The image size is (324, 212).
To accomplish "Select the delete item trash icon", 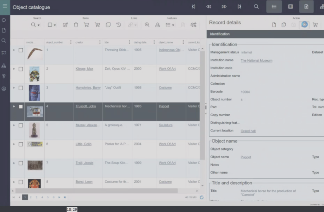I will (x=76, y=25).
